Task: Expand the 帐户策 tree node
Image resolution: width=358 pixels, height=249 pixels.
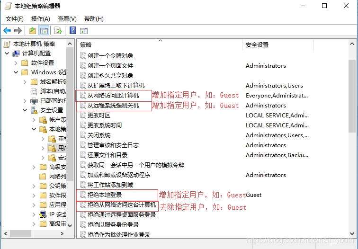Action: tap(34, 120)
